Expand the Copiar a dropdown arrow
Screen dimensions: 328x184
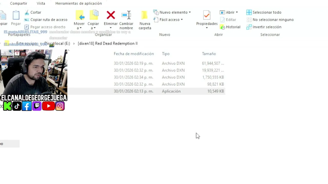pyautogui.click(x=95, y=28)
